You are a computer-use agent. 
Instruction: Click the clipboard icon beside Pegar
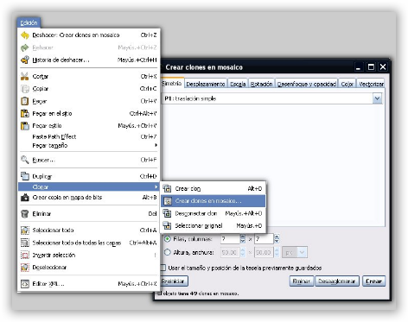coord(25,101)
